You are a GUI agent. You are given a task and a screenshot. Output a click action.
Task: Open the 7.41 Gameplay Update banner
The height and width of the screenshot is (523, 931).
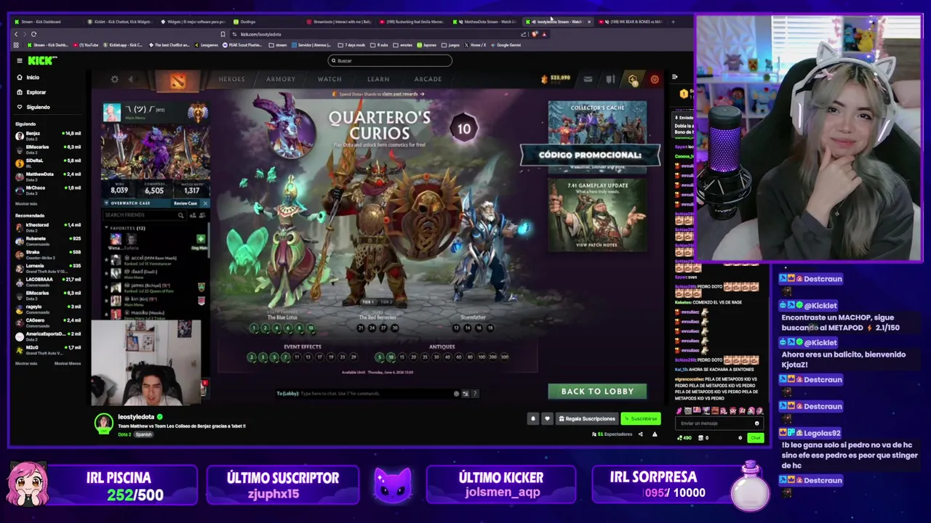(x=597, y=214)
